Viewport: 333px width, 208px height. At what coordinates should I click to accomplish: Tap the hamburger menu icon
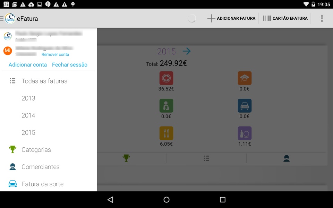pos(2,18)
